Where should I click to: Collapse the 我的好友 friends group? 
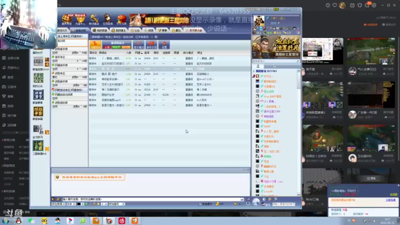pos(254,71)
